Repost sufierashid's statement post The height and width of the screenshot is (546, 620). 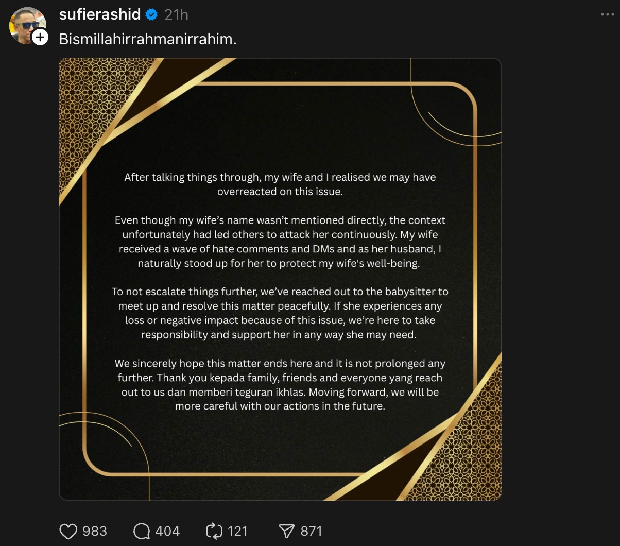(x=214, y=531)
